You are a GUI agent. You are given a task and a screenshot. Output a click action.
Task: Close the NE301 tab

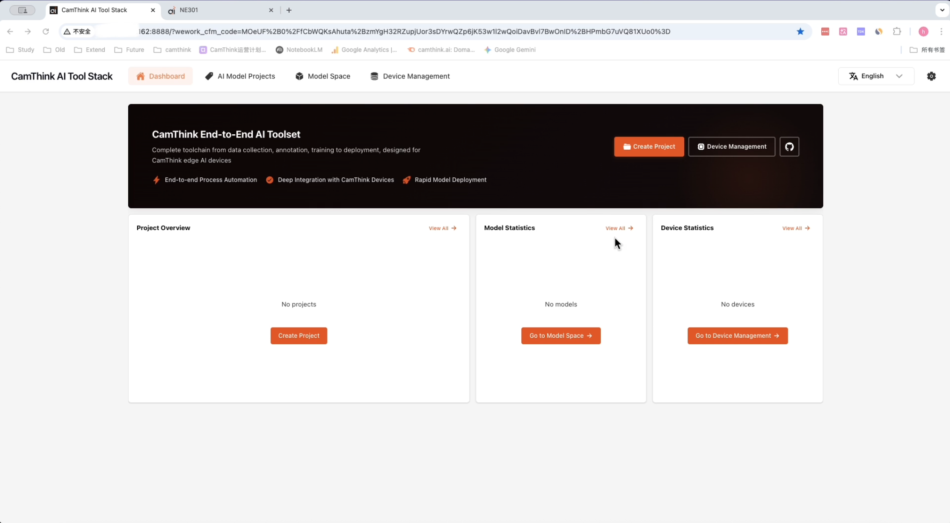271,10
